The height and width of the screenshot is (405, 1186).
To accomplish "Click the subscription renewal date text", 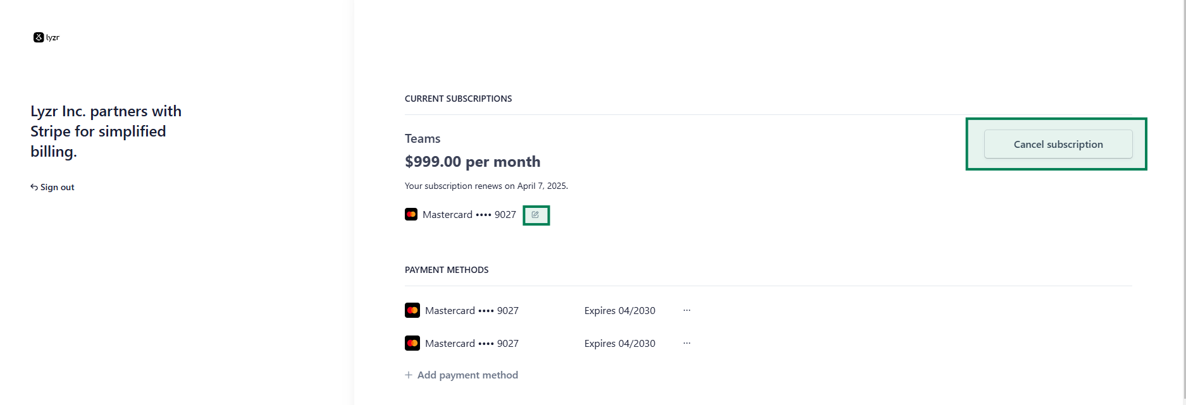I will tap(486, 186).
